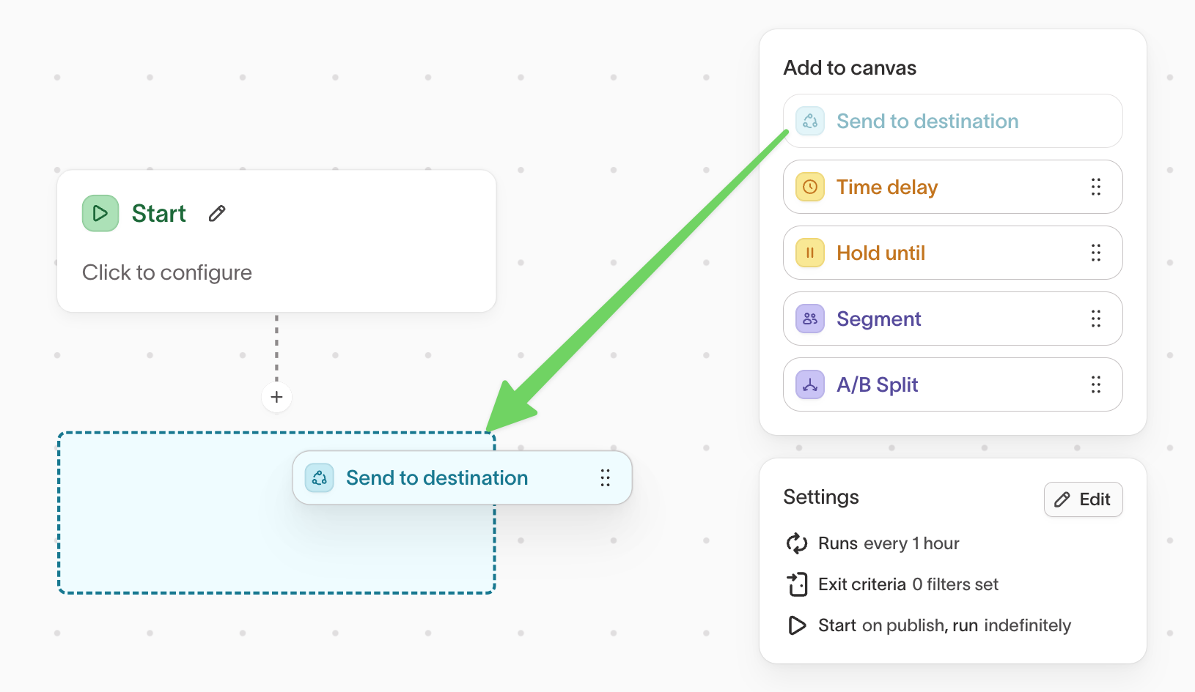Grab the A/B Split drag handle
The width and height of the screenshot is (1195, 692).
(1096, 384)
